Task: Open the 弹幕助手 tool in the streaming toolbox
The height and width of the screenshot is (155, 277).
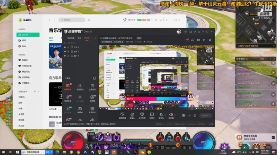Action: (68, 87)
